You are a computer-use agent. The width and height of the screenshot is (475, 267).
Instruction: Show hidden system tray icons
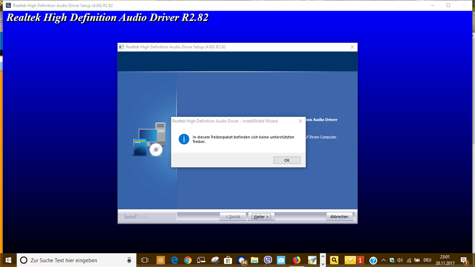[x=384, y=260]
